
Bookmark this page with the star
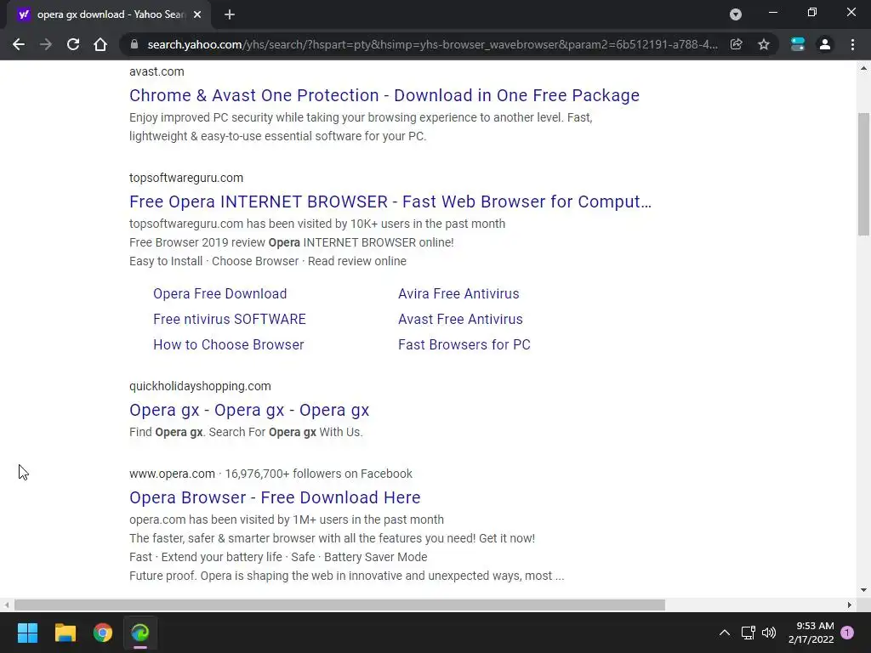pos(764,44)
